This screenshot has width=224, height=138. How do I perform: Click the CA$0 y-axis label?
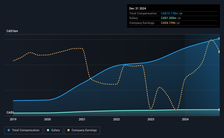pyautogui.click(x=10, y=112)
